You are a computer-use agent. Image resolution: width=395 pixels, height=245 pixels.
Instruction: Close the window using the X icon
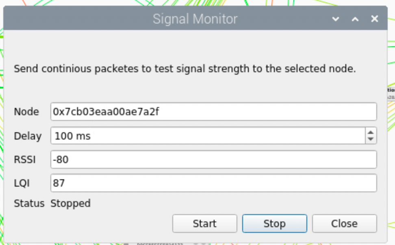point(375,19)
